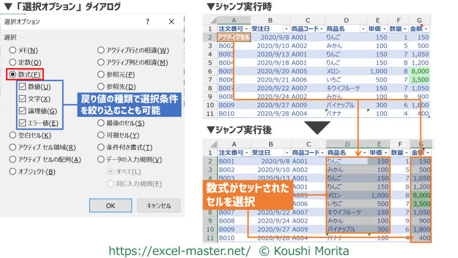Open the excel-master.net URL link
458x258 pixels.
(x=179, y=251)
